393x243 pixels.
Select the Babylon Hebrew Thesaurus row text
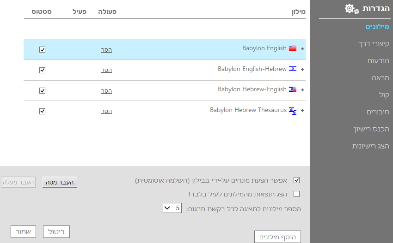(248, 110)
